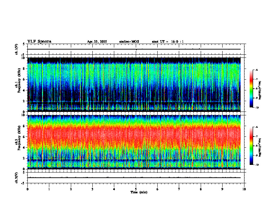Click time axis tick label "4"
Screen dimensions: 275x212
(x=114, y=189)
